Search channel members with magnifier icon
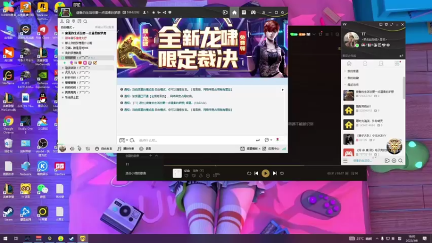The height and width of the screenshot is (243, 432). pyautogui.click(x=85, y=21)
